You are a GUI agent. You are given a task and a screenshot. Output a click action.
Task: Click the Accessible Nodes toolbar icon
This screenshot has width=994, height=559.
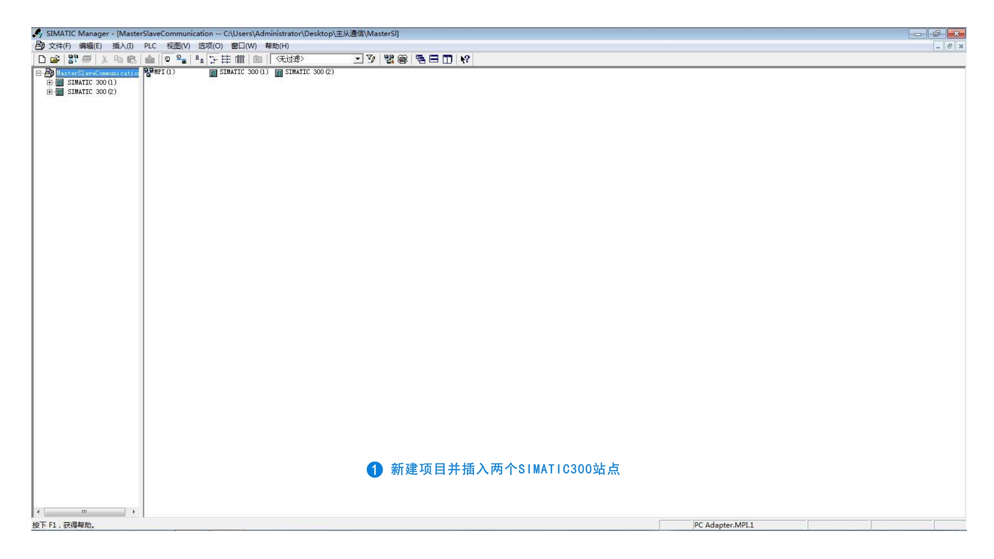coord(73,59)
